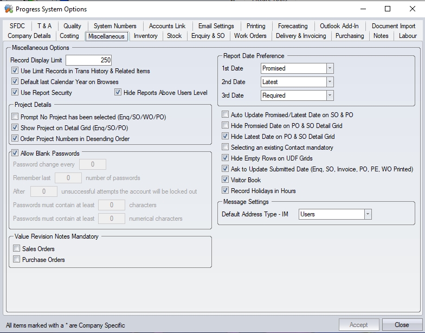The height and width of the screenshot is (333, 425).
Task: Check Sales Orders under Value Revision Notes
Action: click(17, 249)
